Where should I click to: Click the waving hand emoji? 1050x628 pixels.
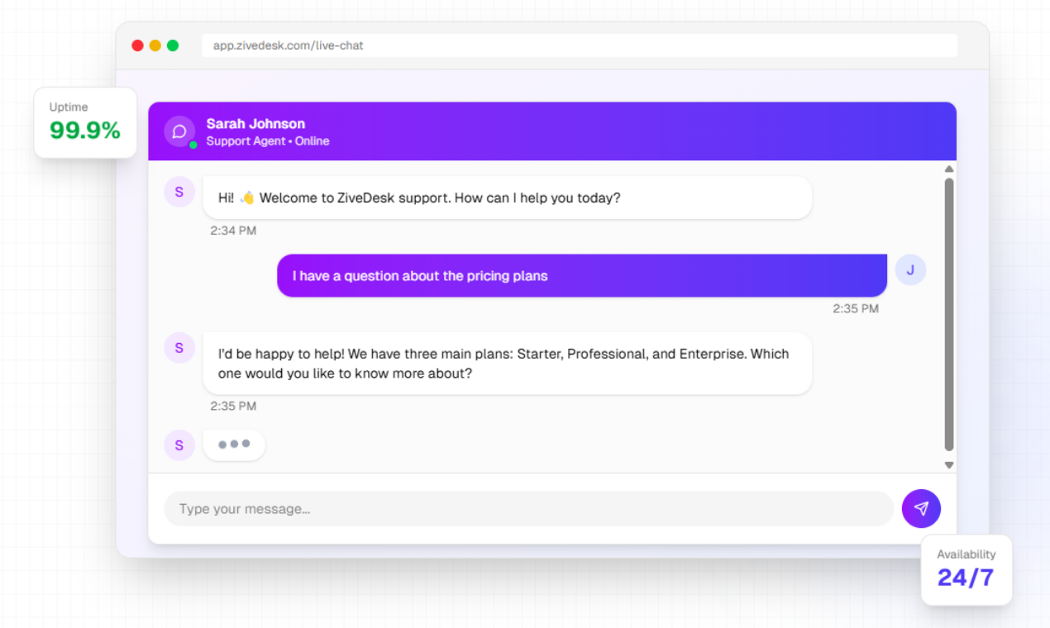click(x=246, y=198)
